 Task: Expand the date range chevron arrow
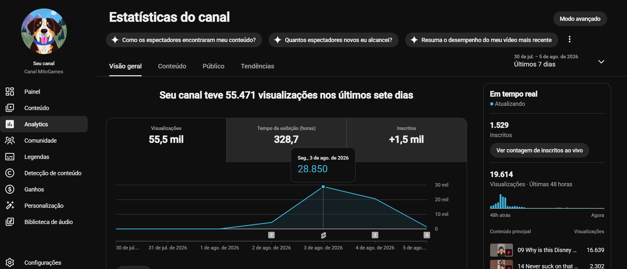click(601, 62)
